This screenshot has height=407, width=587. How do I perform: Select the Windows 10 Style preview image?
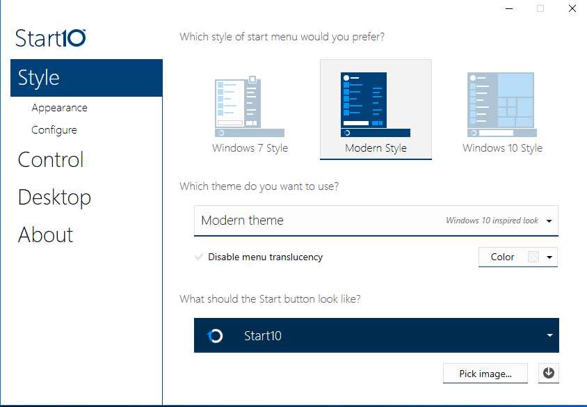click(x=501, y=103)
